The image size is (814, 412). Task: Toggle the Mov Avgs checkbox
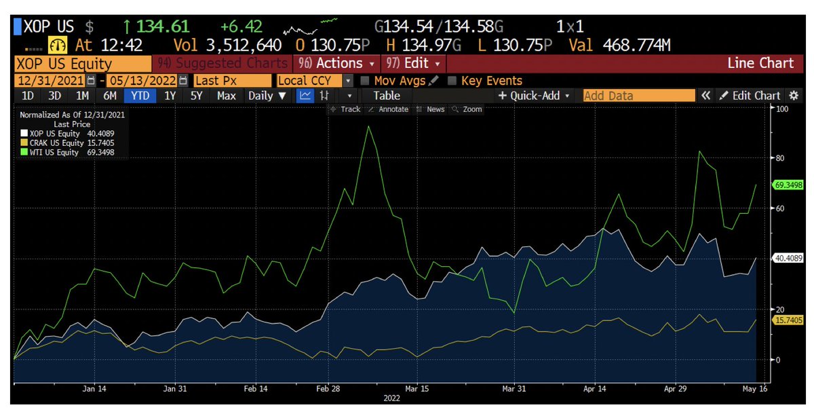[x=366, y=81]
